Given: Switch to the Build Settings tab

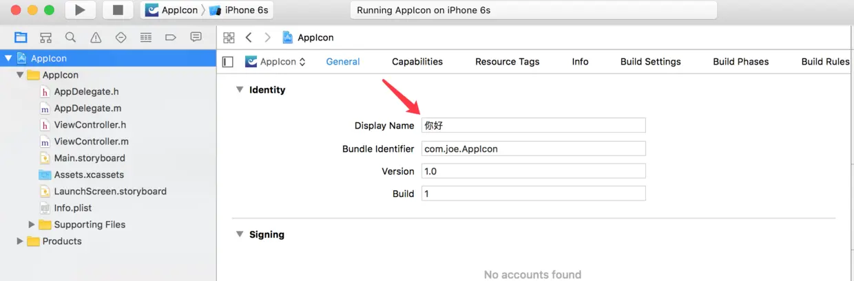Looking at the screenshot, I should [650, 62].
